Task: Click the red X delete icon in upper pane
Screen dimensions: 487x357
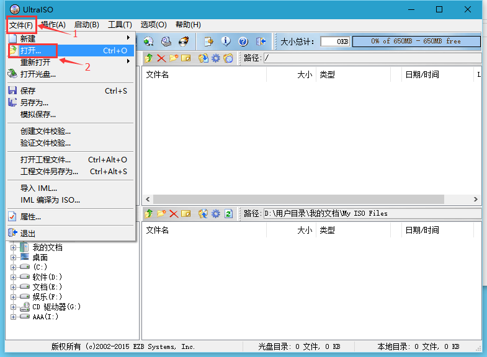Action: click(161, 58)
